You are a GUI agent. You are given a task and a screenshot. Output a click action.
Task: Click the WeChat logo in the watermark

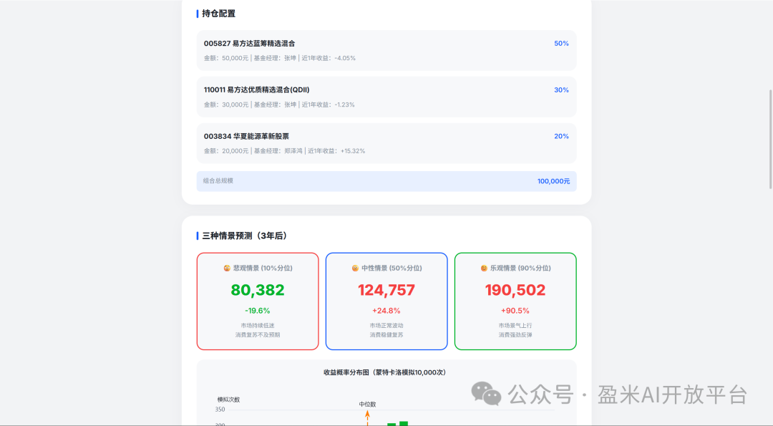pyautogui.click(x=485, y=393)
